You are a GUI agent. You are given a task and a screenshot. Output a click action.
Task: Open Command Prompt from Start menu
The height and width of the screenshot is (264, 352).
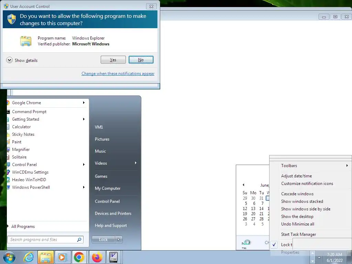(x=29, y=112)
